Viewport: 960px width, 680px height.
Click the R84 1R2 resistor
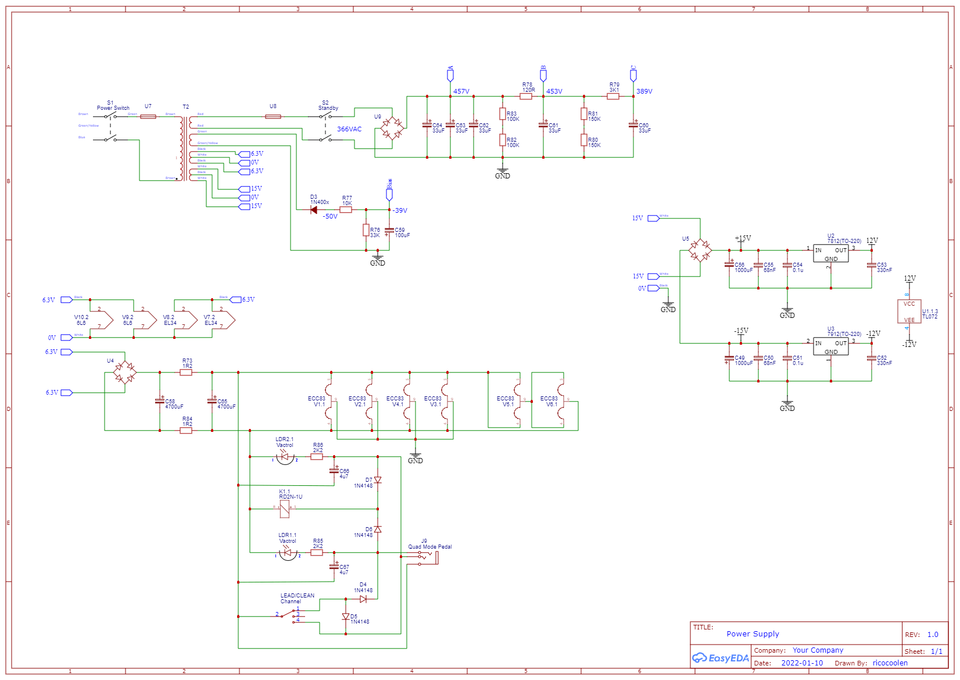(x=186, y=431)
